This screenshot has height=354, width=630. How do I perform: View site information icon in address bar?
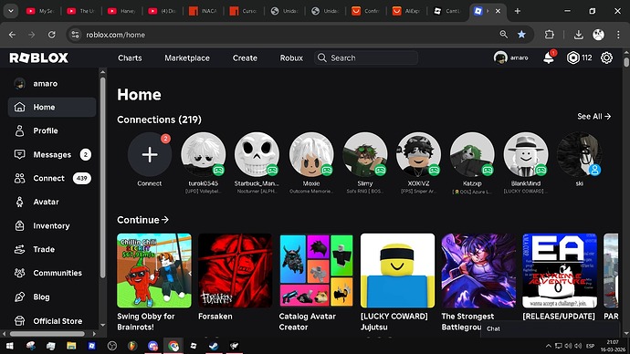pyautogui.click(x=75, y=35)
